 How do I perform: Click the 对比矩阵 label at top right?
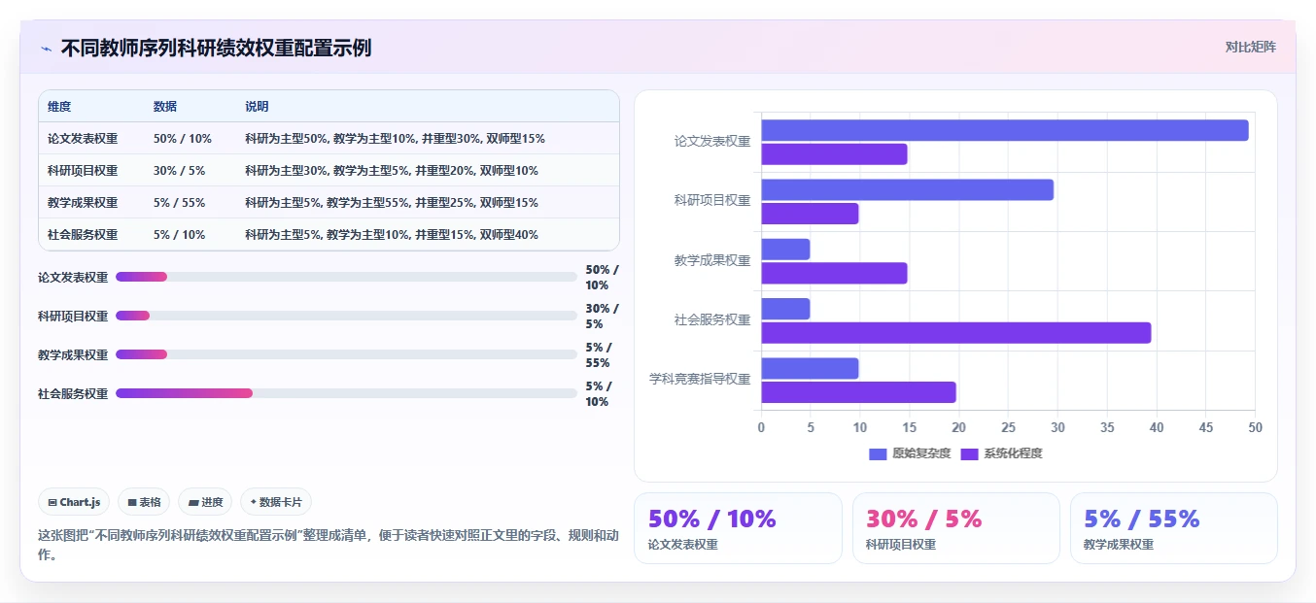[x=1250, y=47]
